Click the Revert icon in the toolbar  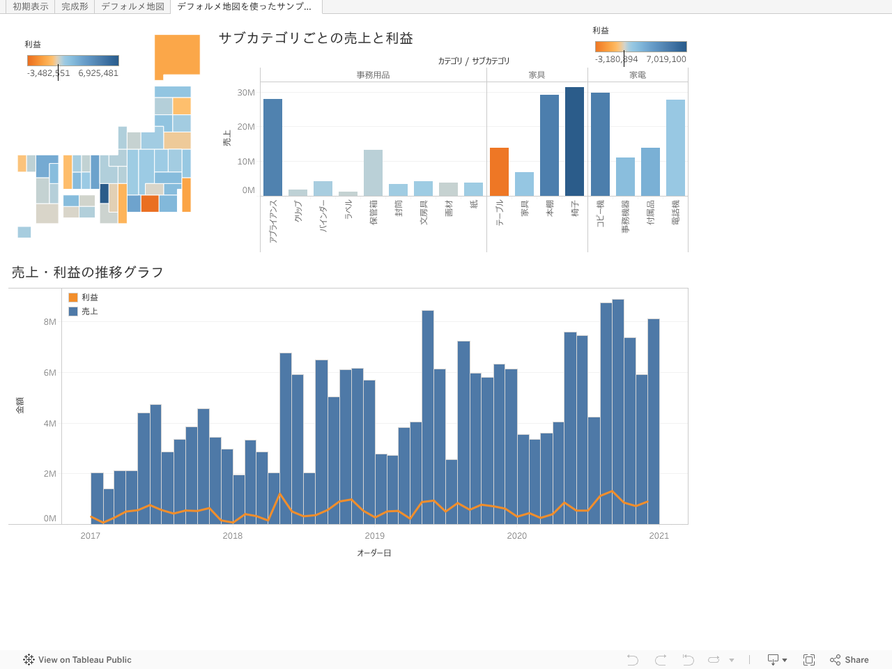688,660
